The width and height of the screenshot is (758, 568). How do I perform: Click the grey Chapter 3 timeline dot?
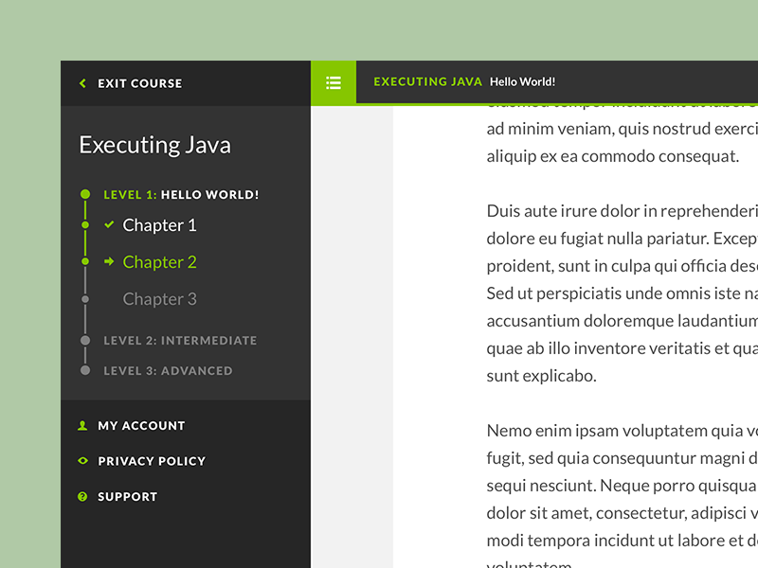85,299
